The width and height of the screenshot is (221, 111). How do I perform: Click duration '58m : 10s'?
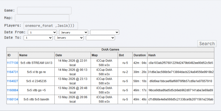[x=140, y=81]
